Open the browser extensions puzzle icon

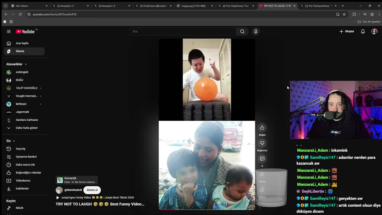click(x=354, y=14)
